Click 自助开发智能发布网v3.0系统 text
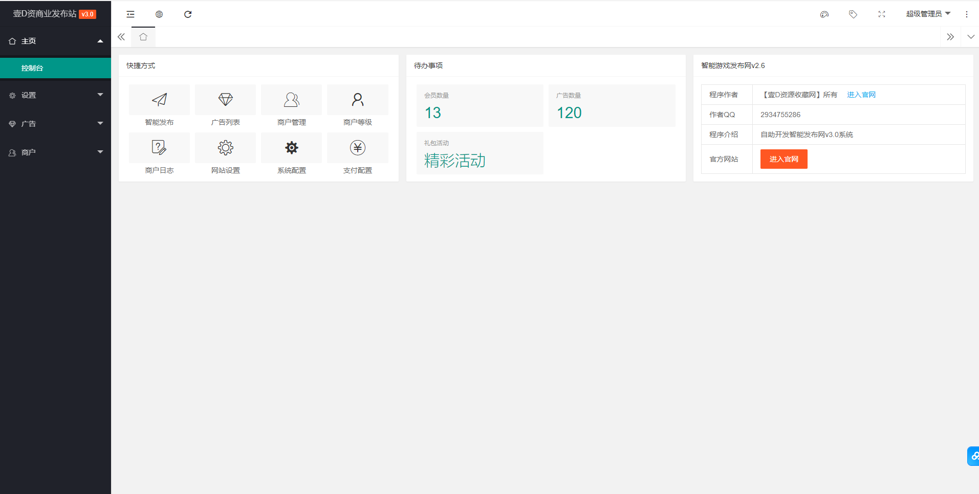The height and width of the screenshot is (494, 979). point(807,134)
